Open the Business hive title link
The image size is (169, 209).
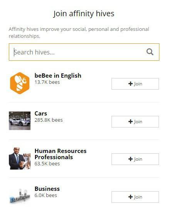[x=47, y=189]
